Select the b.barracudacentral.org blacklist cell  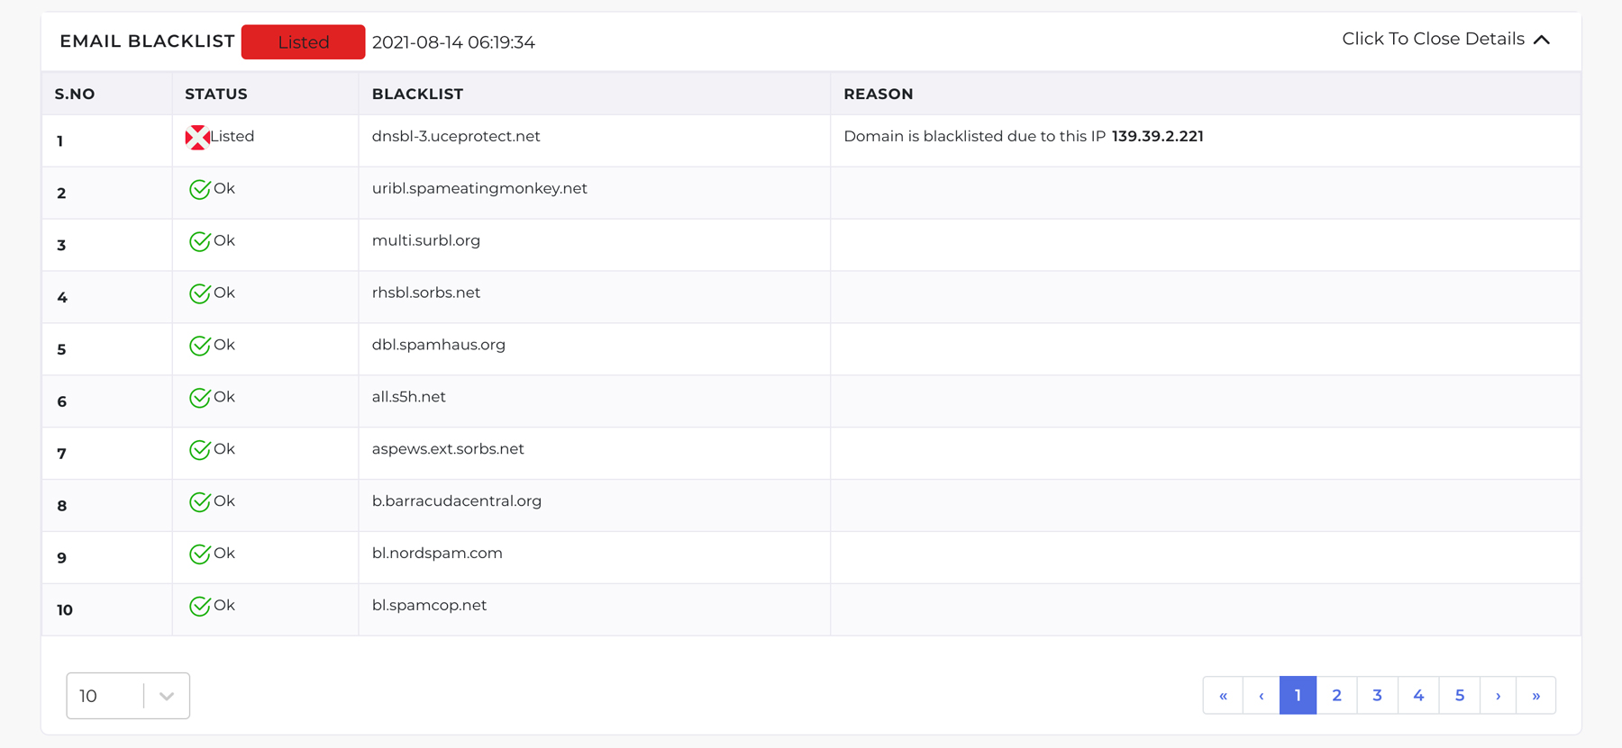tap(595, 506)
